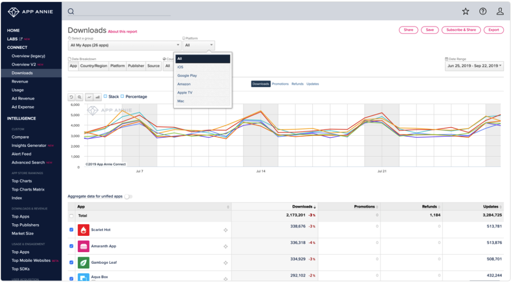Switch to line chart view icon
This screenshot has width=512, height=285.
89,97
